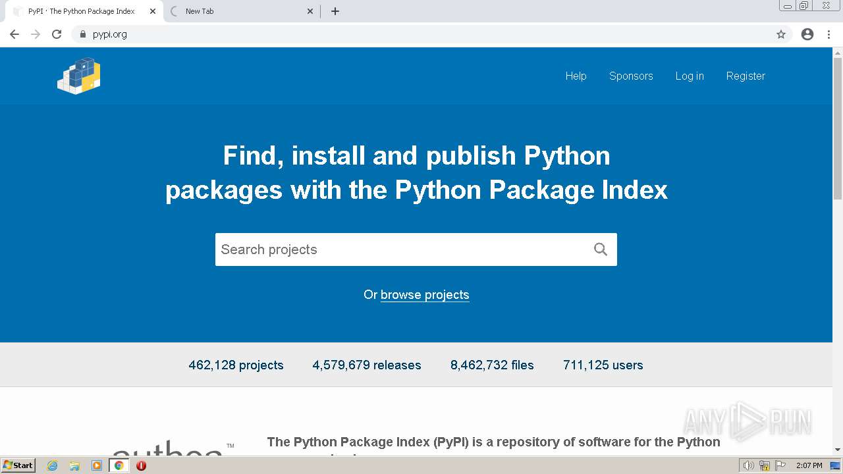The image size is (843, 474).
Task: Click the volume tray icon
Action: (748, 465)
